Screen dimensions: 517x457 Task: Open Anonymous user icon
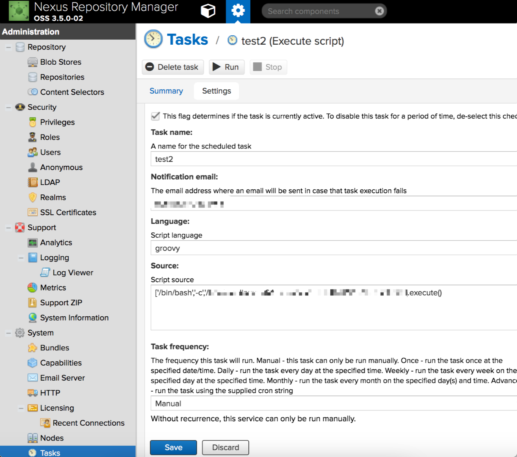pyautogui.click(x=33, y=167)
